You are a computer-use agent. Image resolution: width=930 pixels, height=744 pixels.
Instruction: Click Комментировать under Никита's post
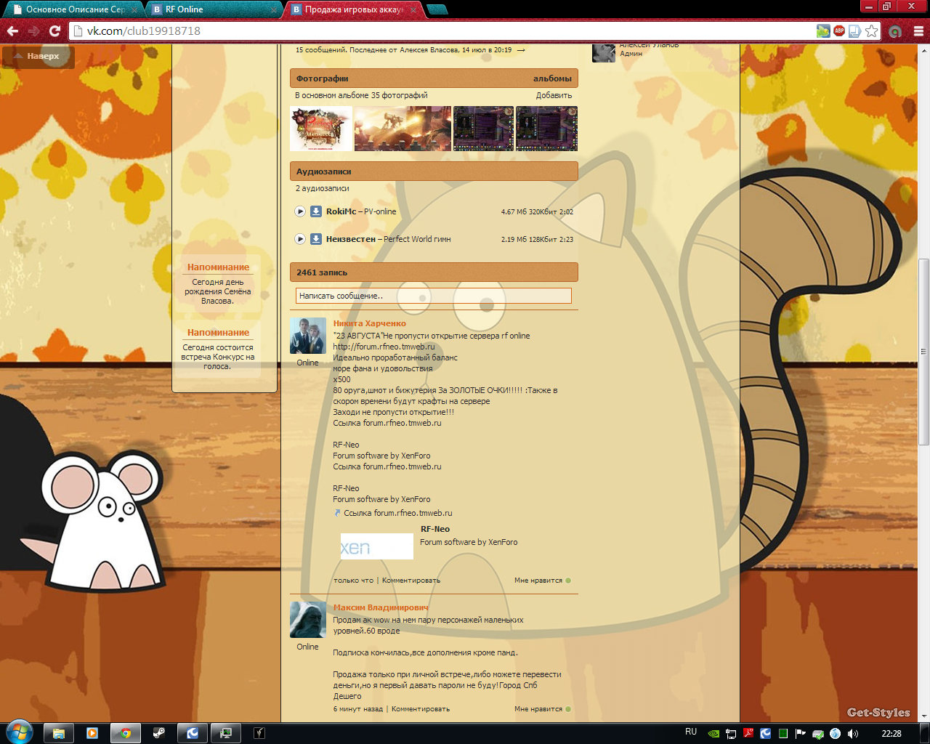tap(411, 581)
